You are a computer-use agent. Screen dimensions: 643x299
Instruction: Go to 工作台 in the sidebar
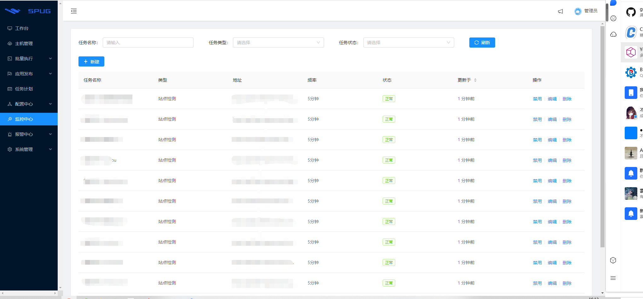pos(29,28)
